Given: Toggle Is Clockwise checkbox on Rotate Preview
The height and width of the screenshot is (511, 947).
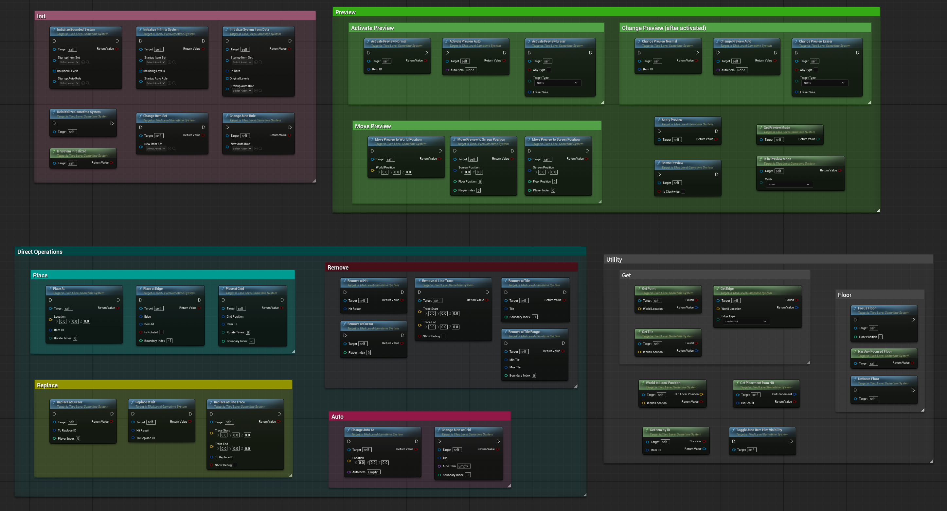Looking at the screenshot, I should coord(683,191).
